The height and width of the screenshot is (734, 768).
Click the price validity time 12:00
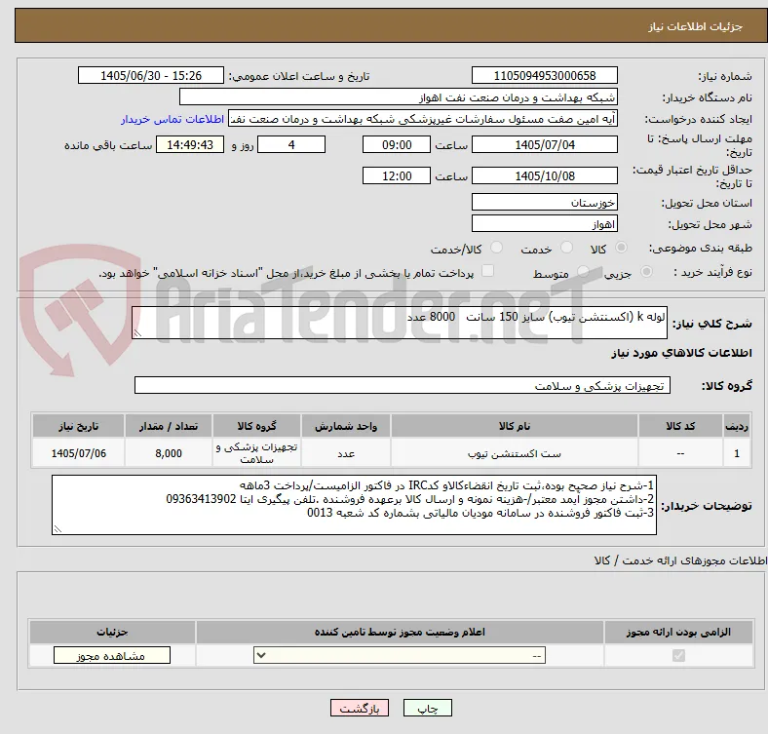pyautogui.click(x=397, y=175)
